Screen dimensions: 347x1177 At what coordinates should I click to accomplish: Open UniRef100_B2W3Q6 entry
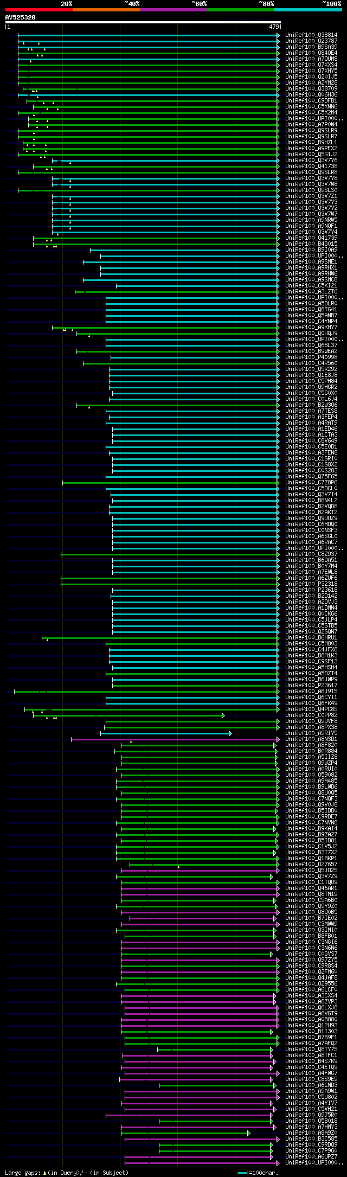pos(311,405)
